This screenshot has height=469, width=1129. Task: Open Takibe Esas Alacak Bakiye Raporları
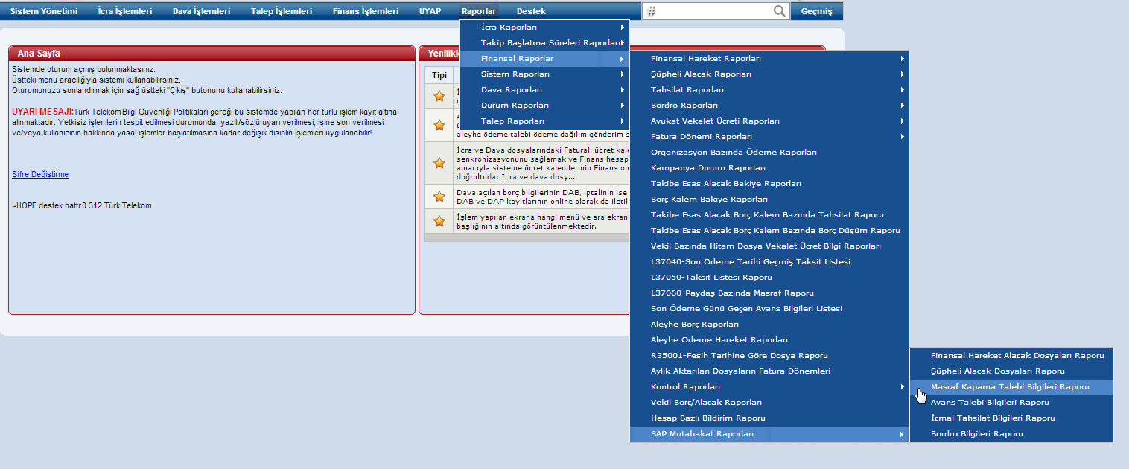coord(769,184)
